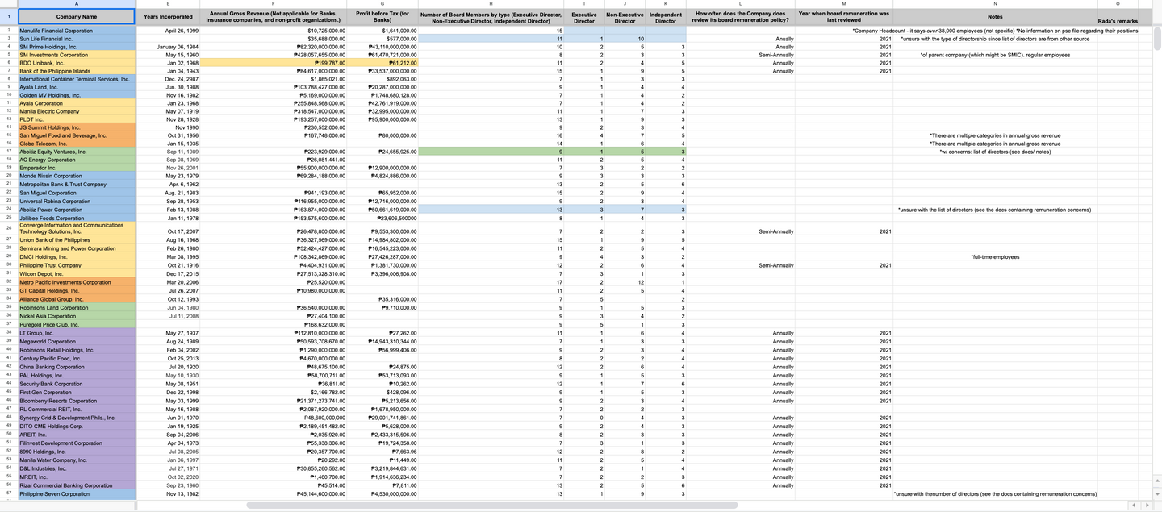The width and height of the screenshot is (1162, 512).
Task: Click the Years Incorporated header cell
Action: [168, 17]
